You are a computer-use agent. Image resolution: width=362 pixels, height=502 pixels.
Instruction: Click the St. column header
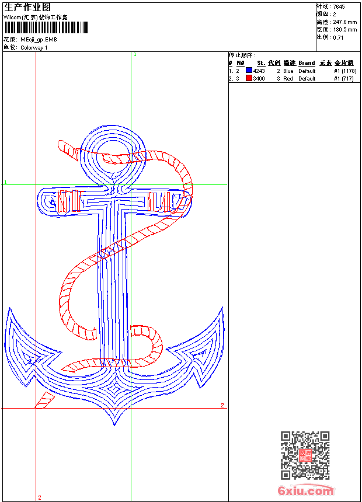point(261,63)
